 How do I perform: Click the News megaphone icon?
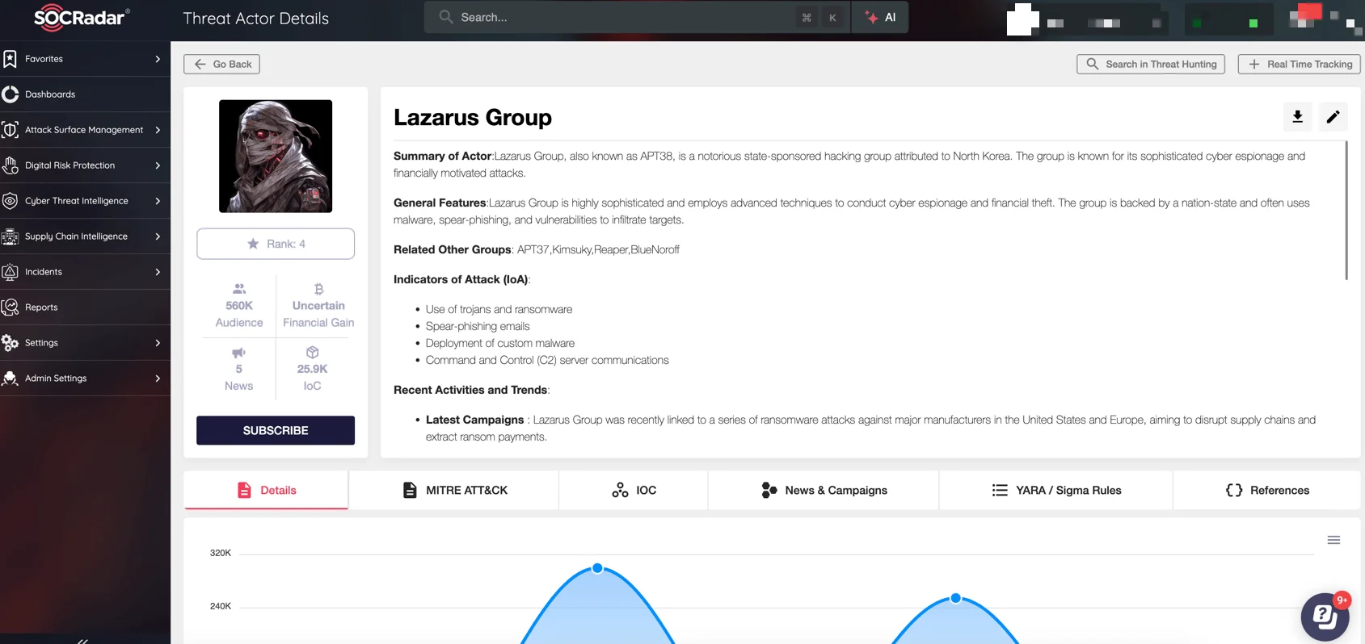click(x=238, y=353)
